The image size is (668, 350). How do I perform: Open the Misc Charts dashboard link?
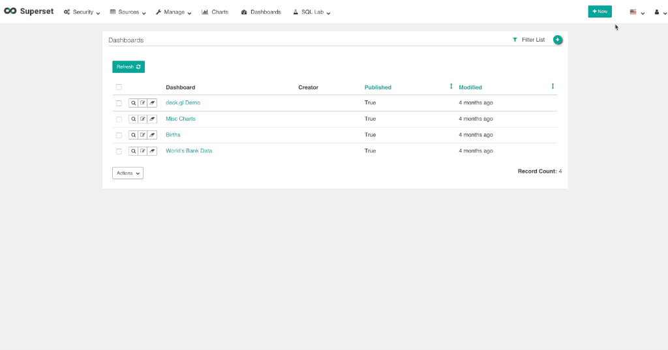coord(181,119)
